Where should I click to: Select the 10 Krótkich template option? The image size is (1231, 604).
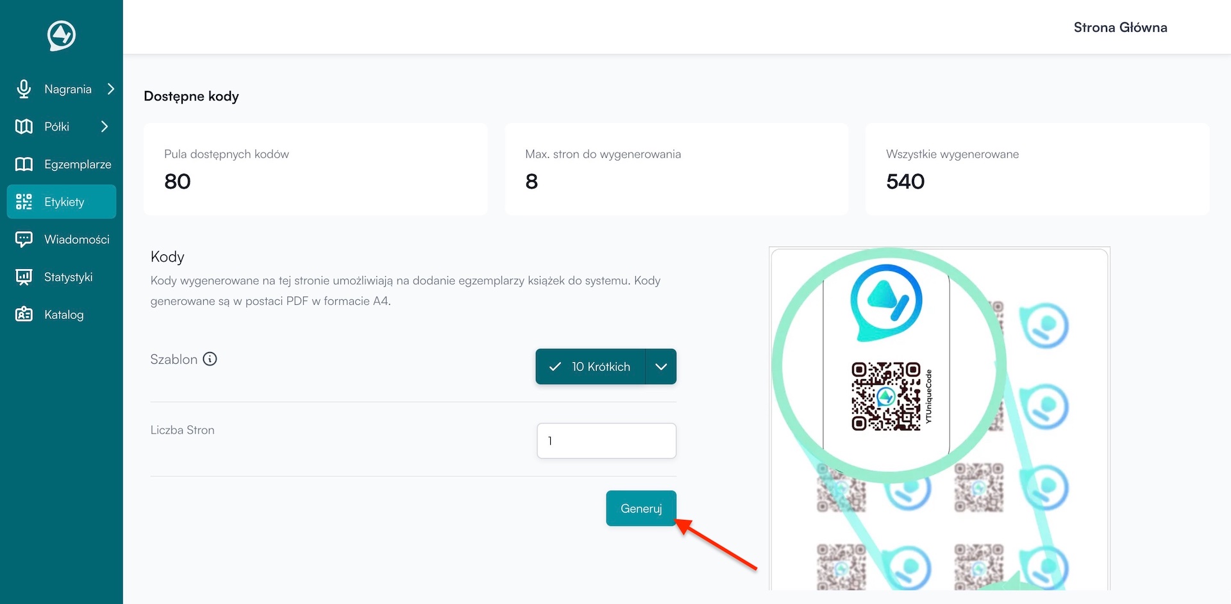click(x=590, y=366)
